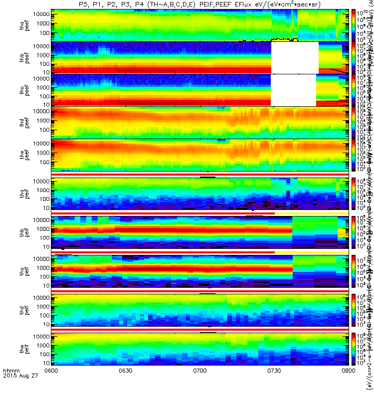Select the 'thc peef' panel axis label
This screenshot has height=399, width=374.
click(24, 91)
